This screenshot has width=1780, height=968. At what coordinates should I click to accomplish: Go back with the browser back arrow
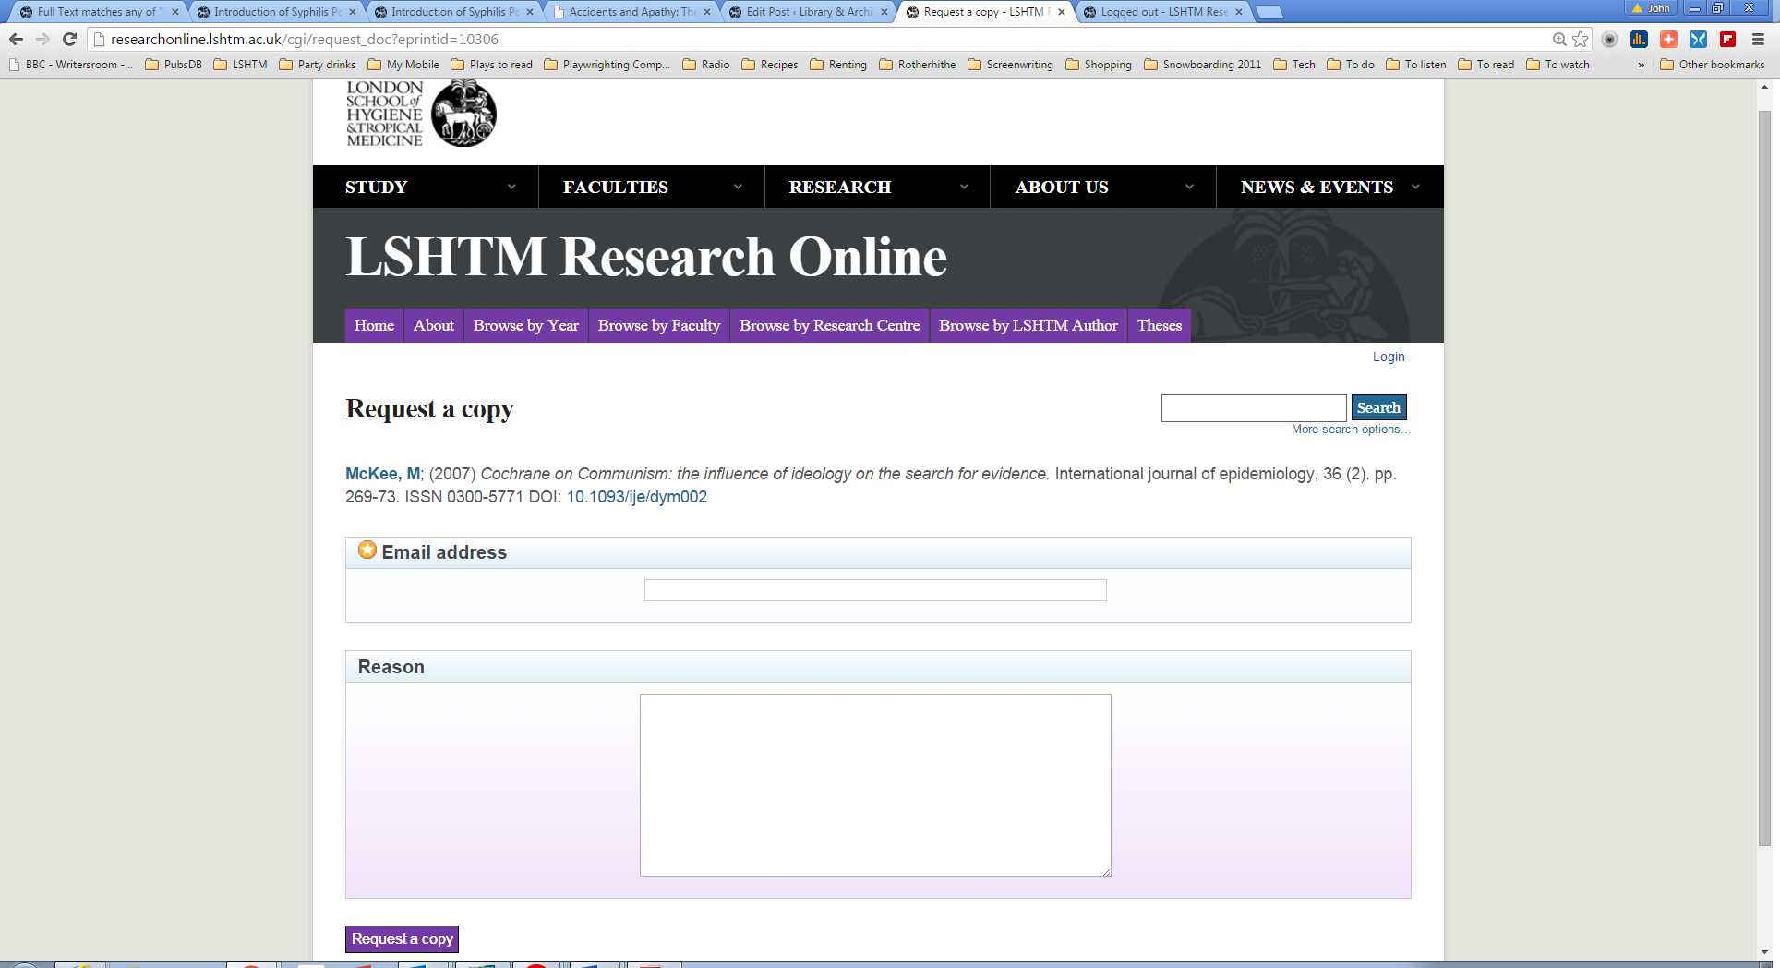[16, 39]
